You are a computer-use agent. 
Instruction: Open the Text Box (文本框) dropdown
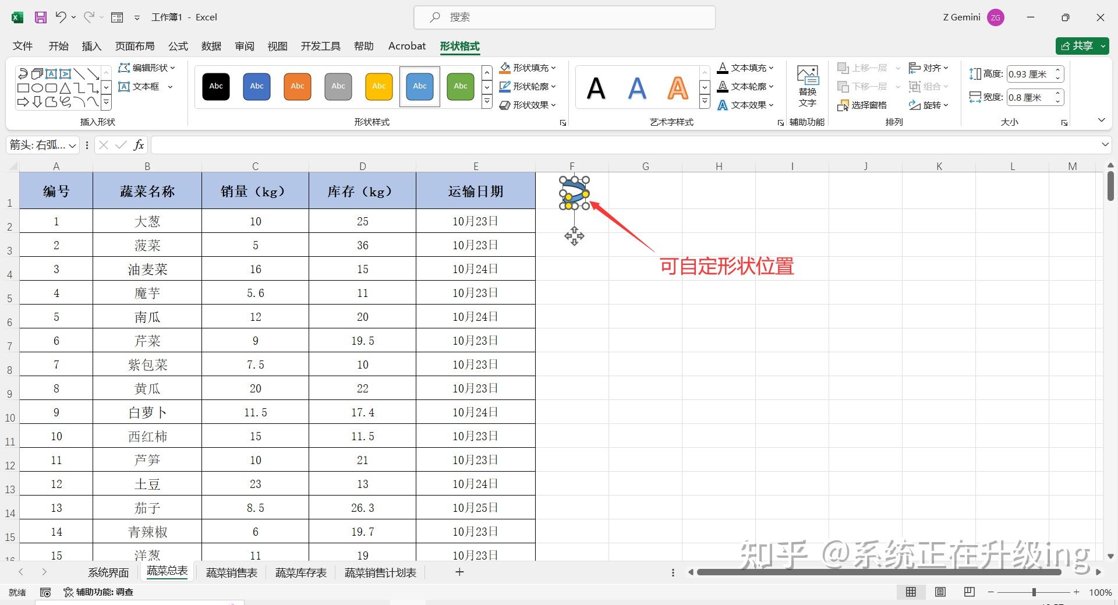click(x=146, y=87)
